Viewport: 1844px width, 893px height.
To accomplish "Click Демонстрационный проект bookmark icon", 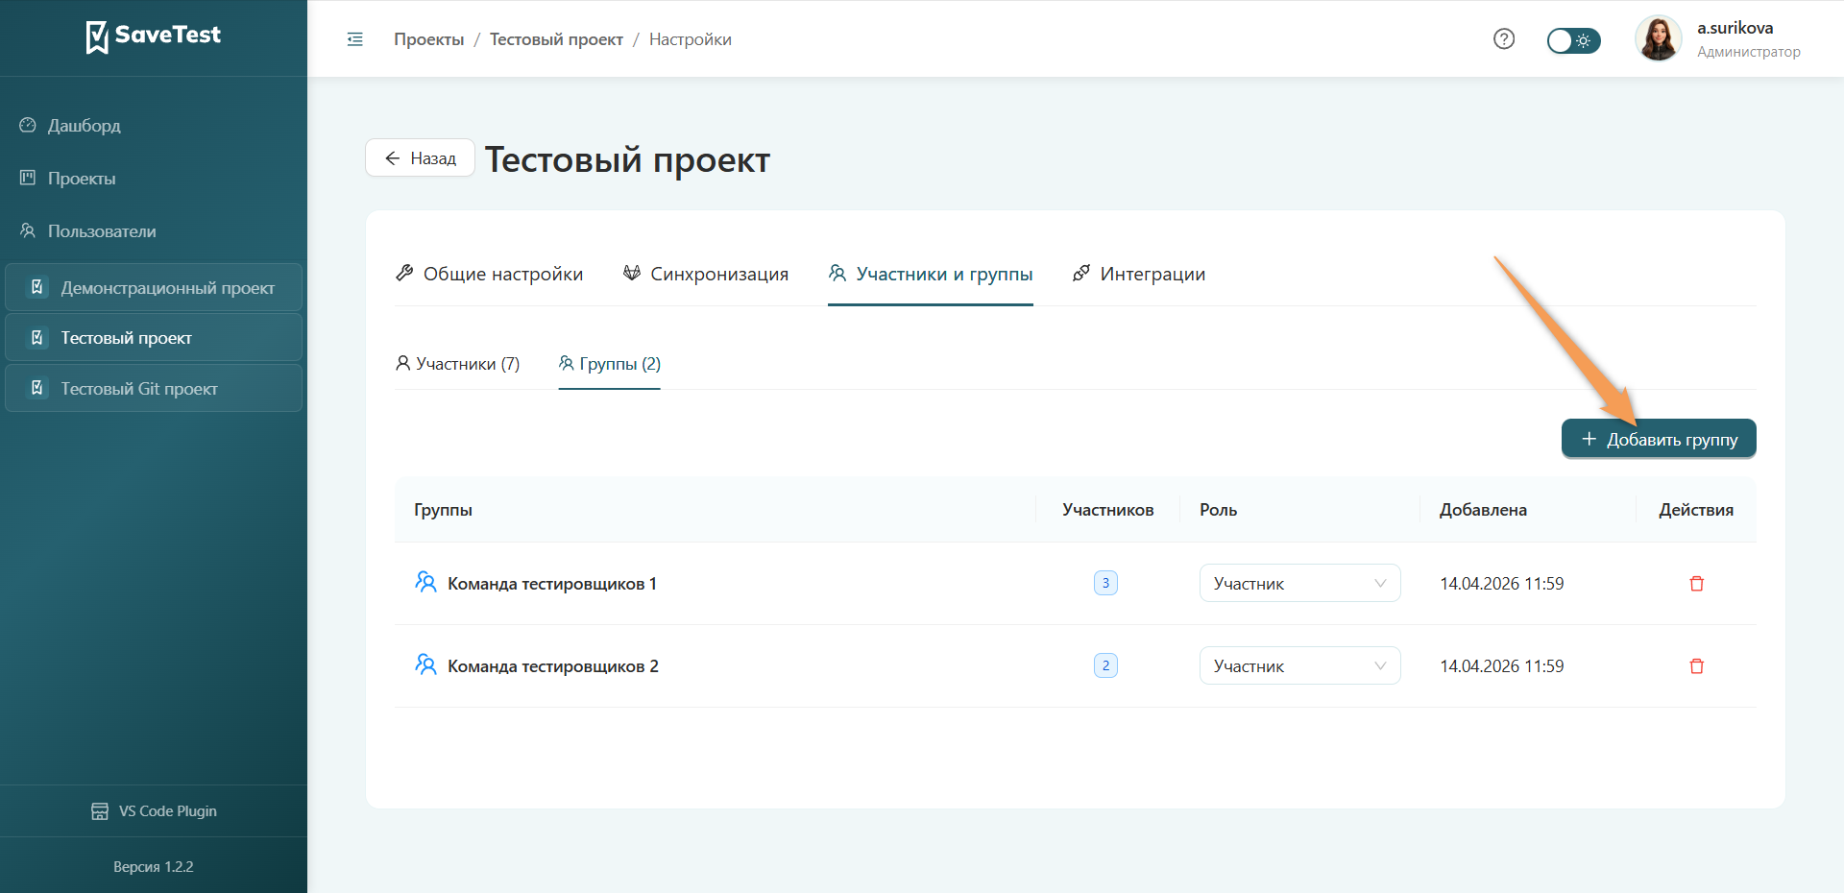I will [x=37, y=287].
